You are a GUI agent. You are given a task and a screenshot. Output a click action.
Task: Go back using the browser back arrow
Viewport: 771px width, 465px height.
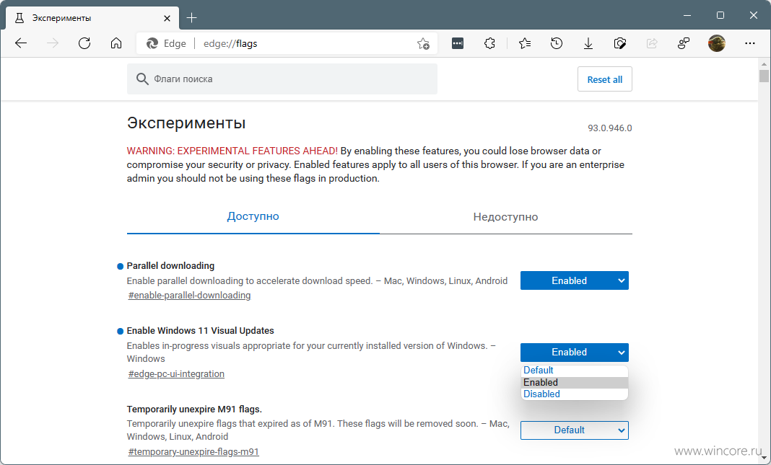21,43
